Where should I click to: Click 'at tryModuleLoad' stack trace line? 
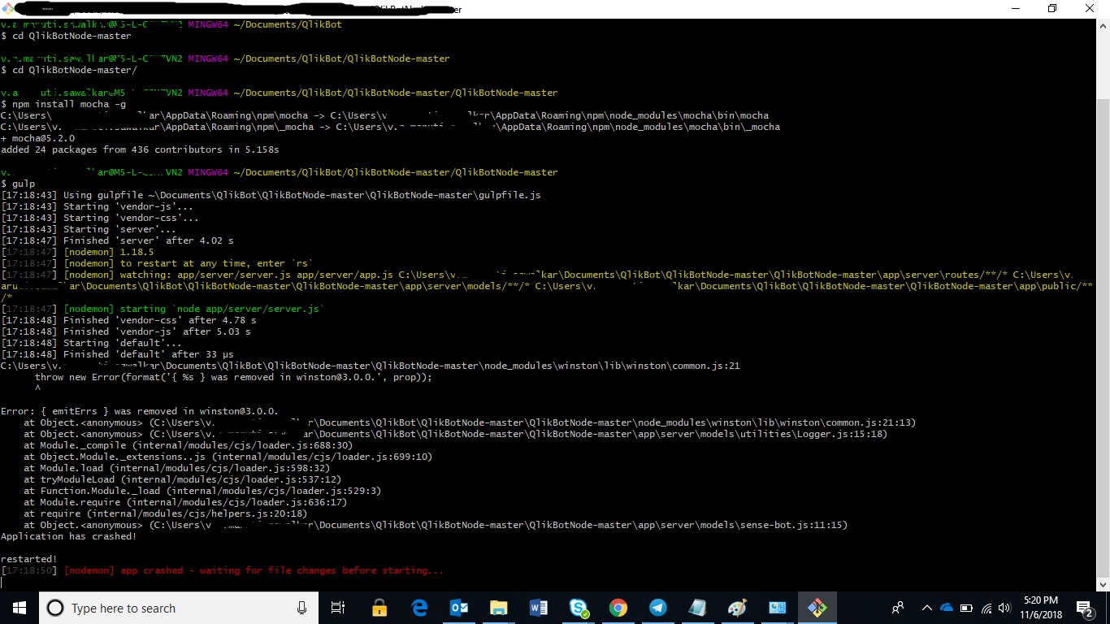pos(182,479)
